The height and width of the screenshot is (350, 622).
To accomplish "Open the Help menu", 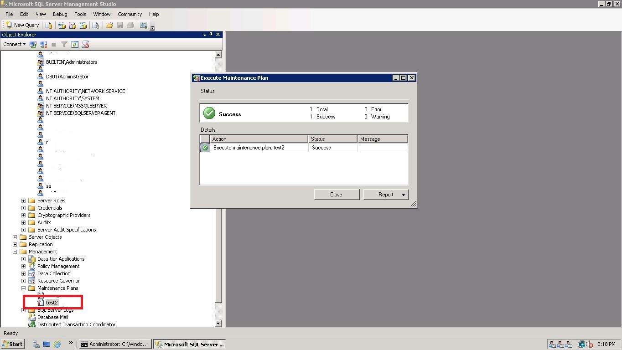I will click(154, 14).
